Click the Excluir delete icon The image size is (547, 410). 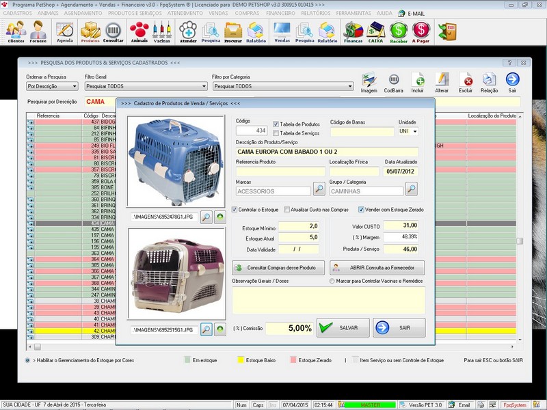pos(466,82)
